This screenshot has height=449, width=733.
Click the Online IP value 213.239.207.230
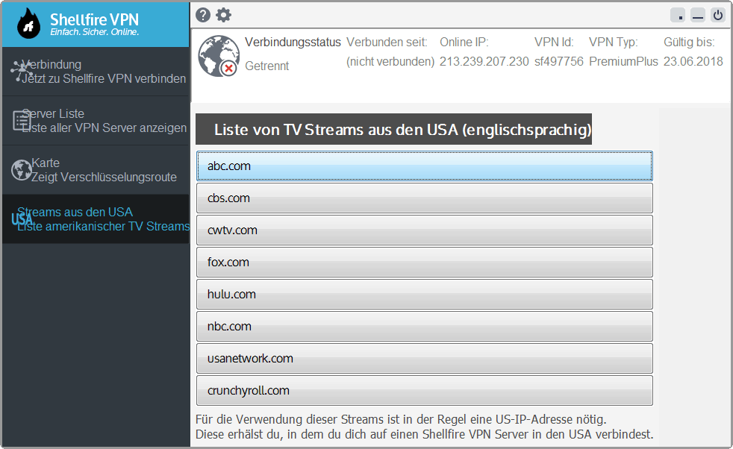click(484, 61)
